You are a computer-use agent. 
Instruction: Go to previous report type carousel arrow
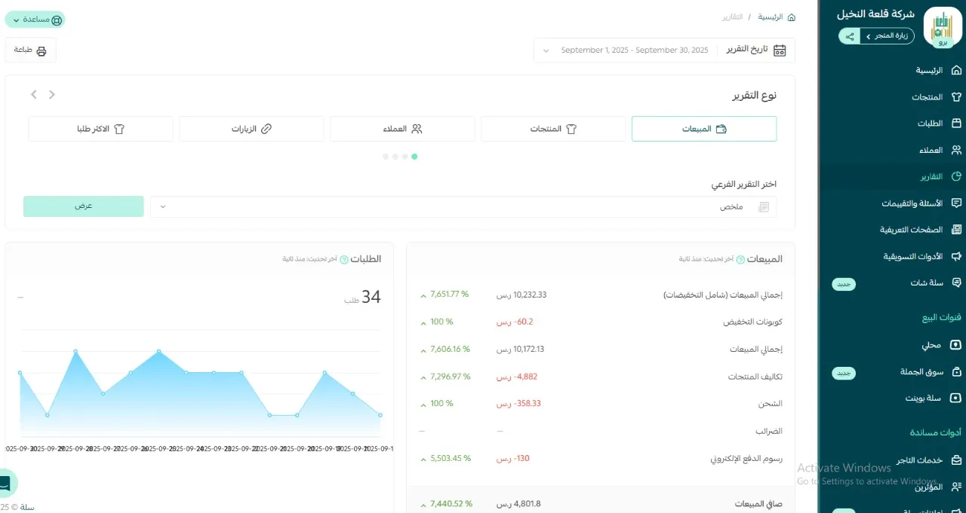coord(52,94)
